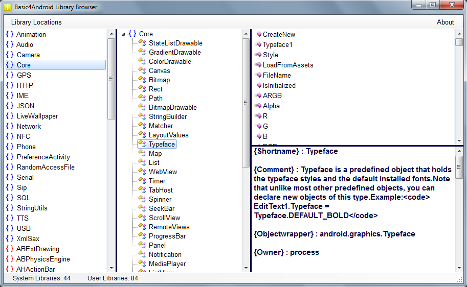Click the members list scroll-down arrow

(x=459, y=140)
